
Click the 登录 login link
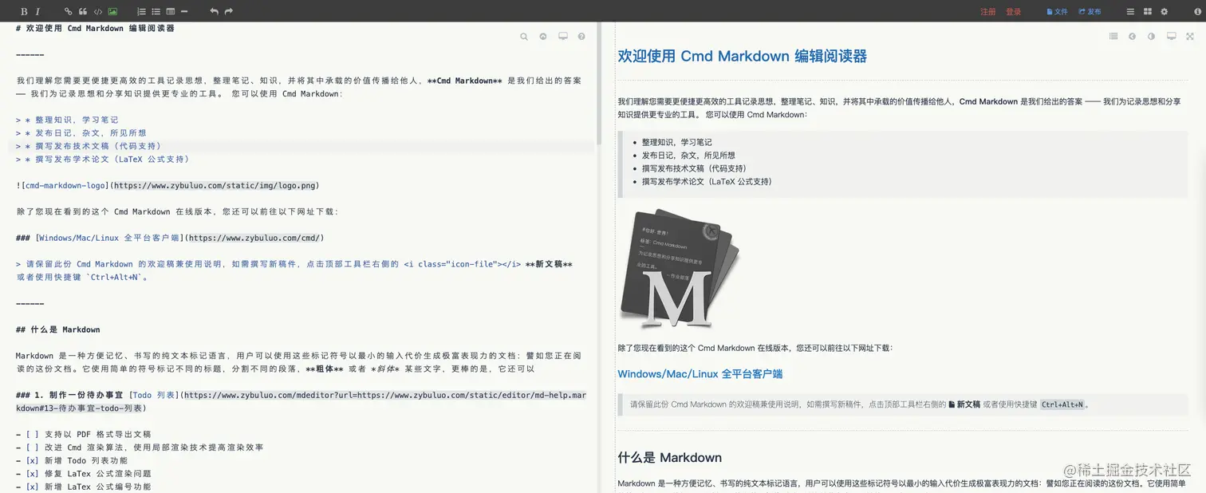point(1013,11)
